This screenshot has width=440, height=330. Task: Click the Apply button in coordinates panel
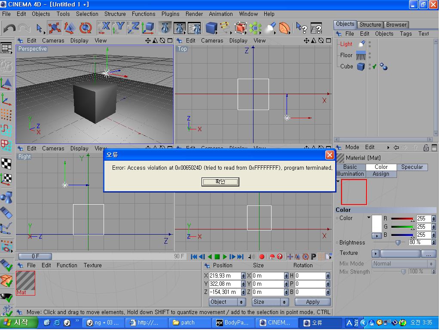(x=313, y=302)
